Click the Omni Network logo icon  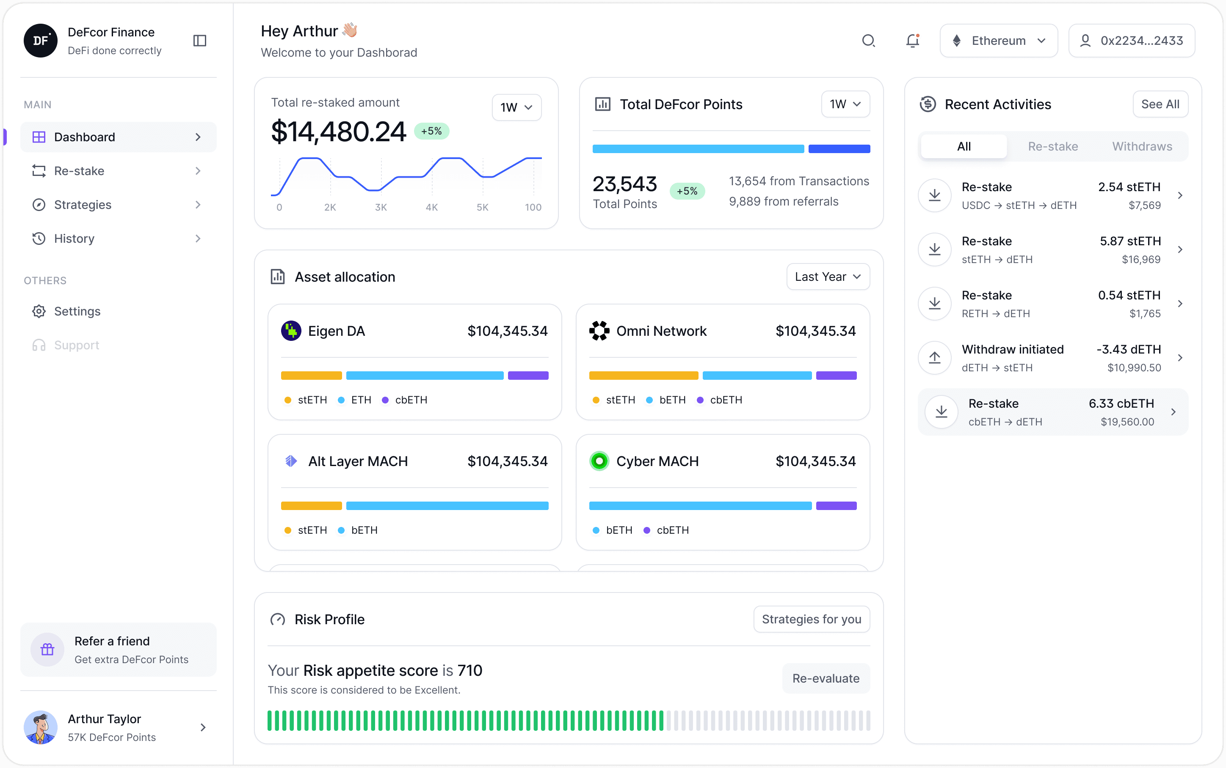(x=599, y=331)
